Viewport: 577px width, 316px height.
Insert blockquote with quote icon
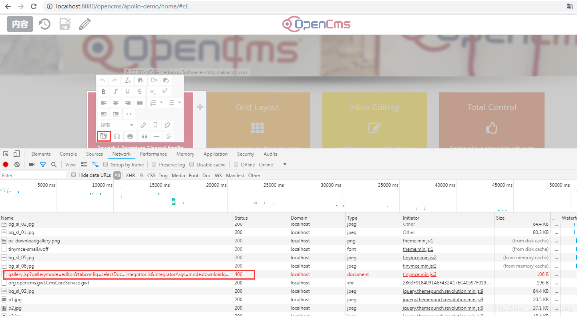[x=144, y=136]
